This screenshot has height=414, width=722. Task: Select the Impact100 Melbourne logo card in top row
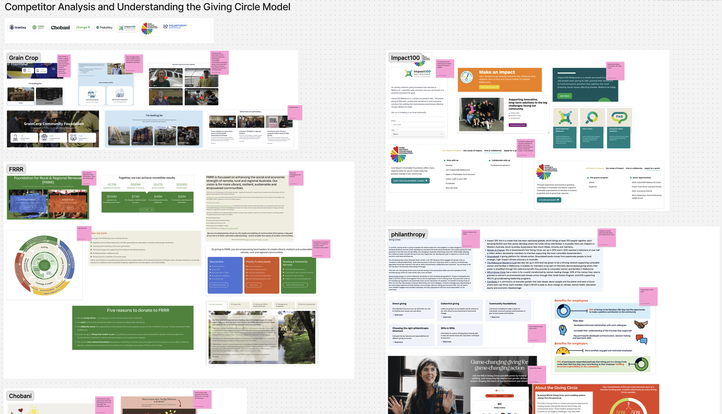pyautogui.click(x=127, y=27)
